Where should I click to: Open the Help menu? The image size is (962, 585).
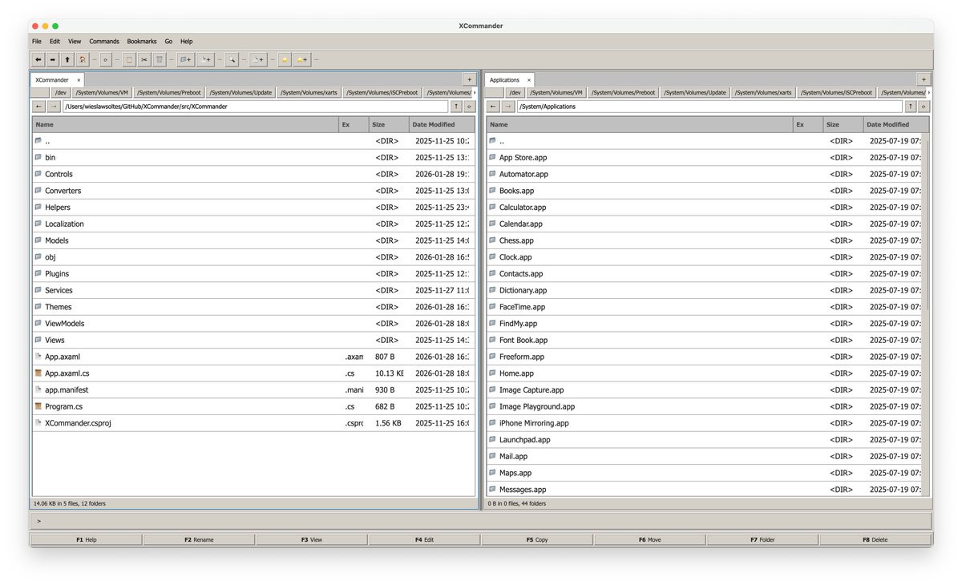point(186,41)
